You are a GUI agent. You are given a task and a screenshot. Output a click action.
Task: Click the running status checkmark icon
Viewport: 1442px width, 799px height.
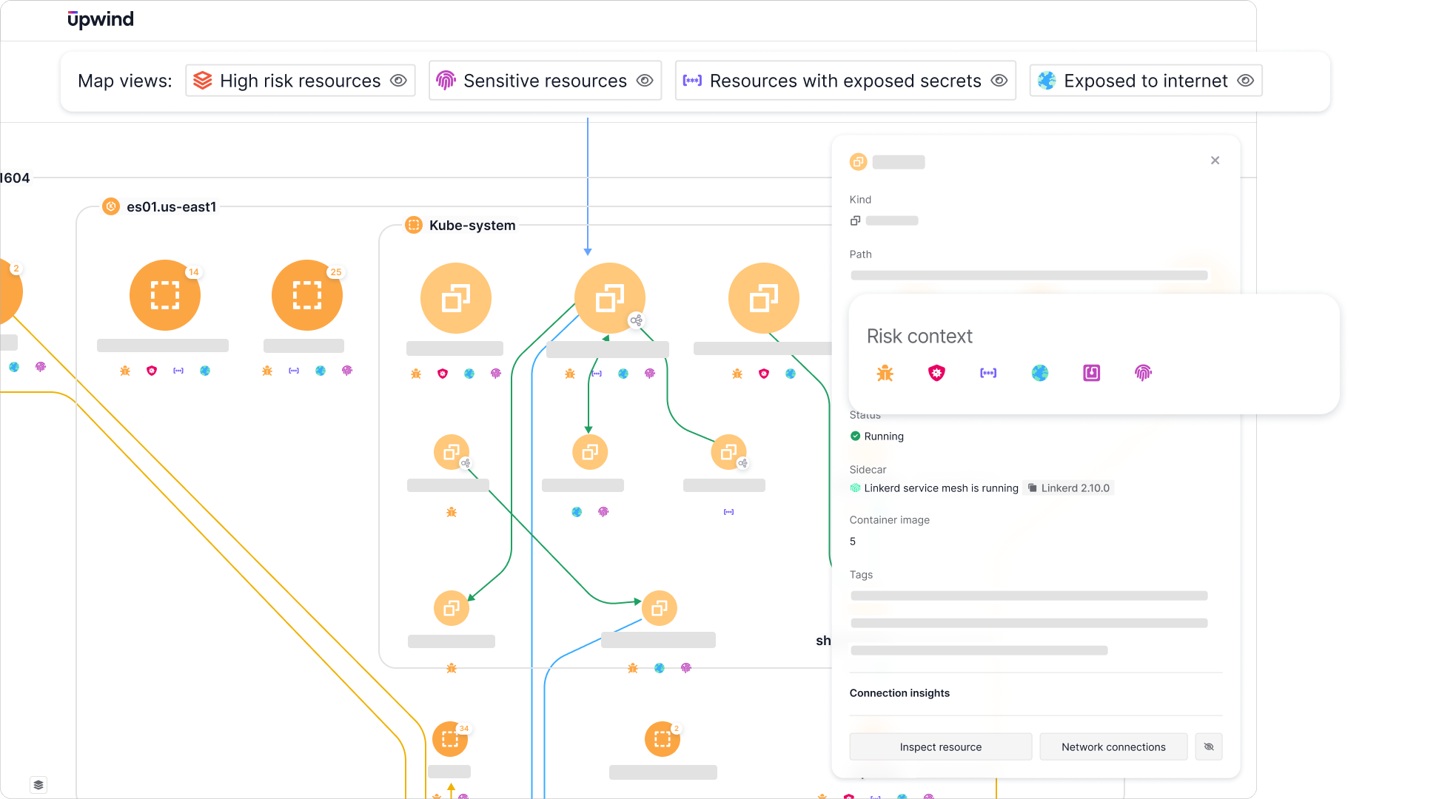854,436
